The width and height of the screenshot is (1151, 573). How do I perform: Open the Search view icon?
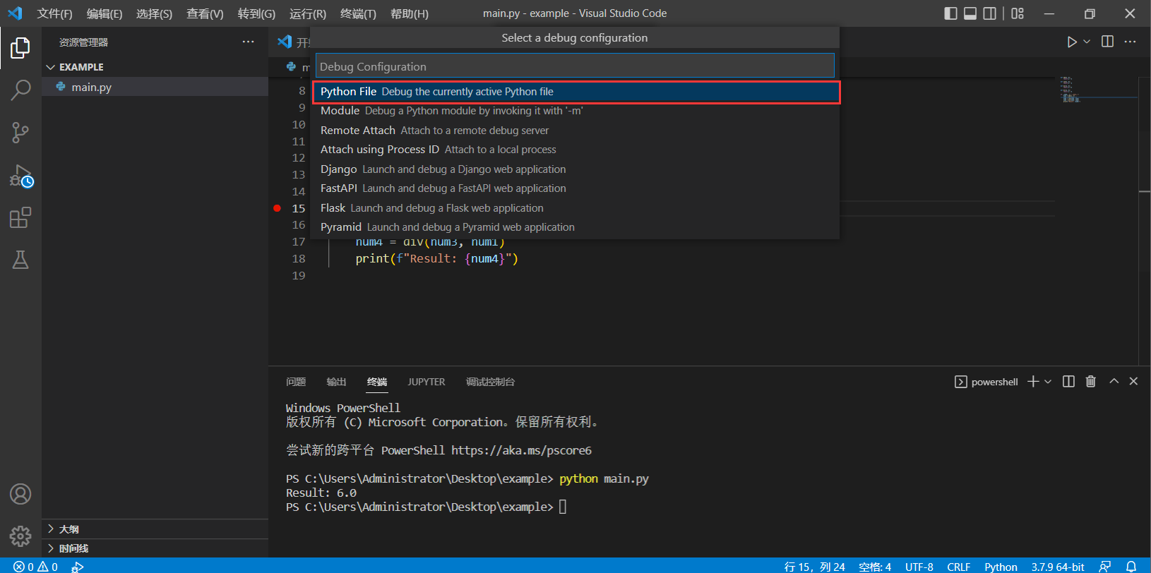[20, 90]
